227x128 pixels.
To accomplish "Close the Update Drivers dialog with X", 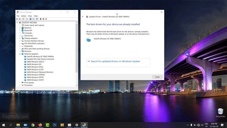I will click(x=162, y=12).
